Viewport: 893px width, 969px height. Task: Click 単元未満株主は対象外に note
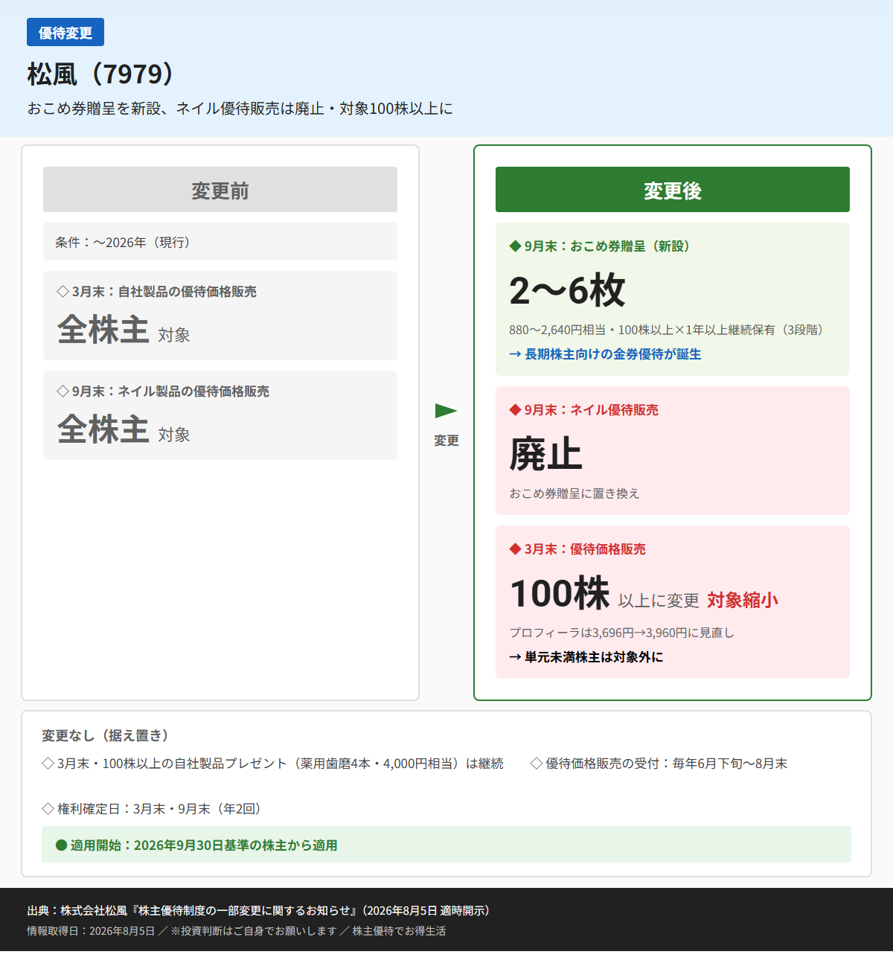point(586,657)
